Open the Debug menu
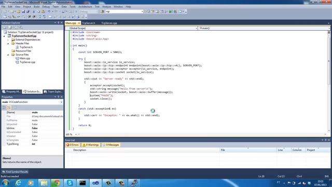 (46, 7)
